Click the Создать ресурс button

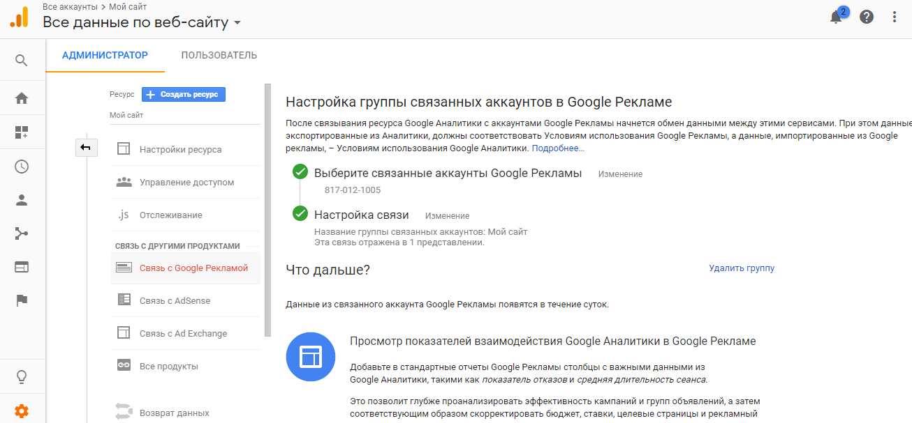184,94
